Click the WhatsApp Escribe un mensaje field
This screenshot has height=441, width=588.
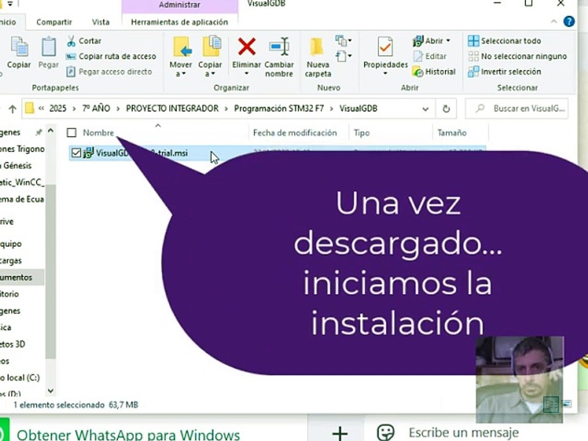pyautogui.click(x=464, y=432)
